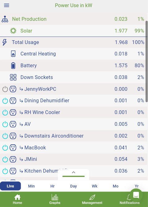Go to Graphs in bottom navigation
Viewport: 148px width, 207px height.
pos(55,199)
